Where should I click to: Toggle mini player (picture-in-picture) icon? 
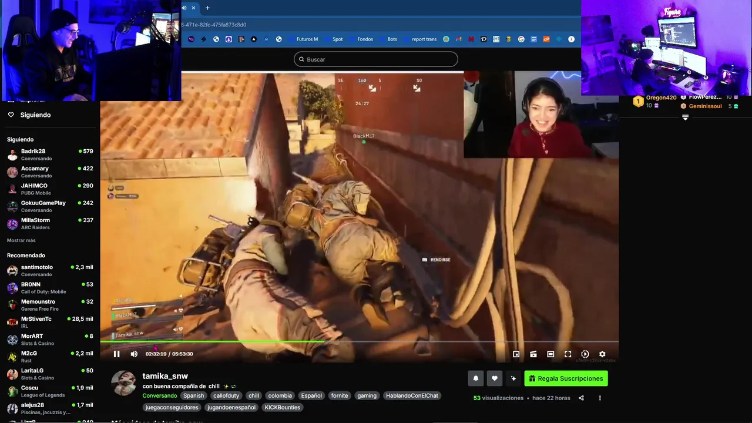516,354
